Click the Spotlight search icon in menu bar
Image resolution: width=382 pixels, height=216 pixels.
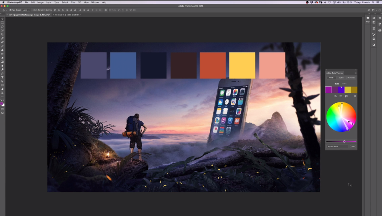tap(373, 2)
